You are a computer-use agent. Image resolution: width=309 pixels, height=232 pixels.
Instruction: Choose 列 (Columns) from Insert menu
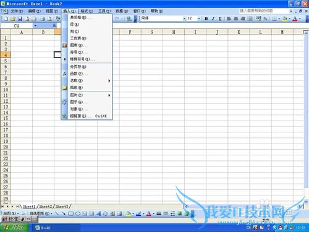[87, 32]
